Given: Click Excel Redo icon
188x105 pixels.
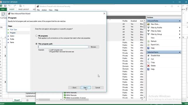Looking at the screenshot, I should [15, 6].
